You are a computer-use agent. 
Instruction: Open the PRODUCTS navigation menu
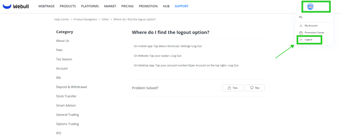tap(68, 6)
